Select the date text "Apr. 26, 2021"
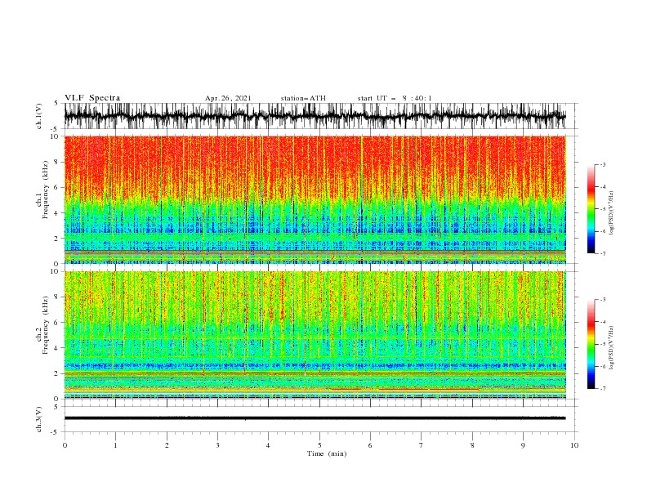 pyautogui.click(x=228, y=98)
